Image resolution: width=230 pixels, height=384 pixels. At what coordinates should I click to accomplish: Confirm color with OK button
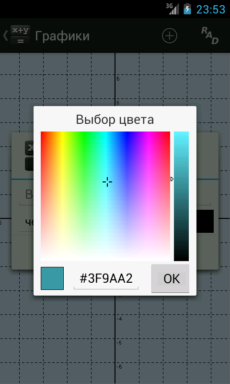[x=171, y=278]
